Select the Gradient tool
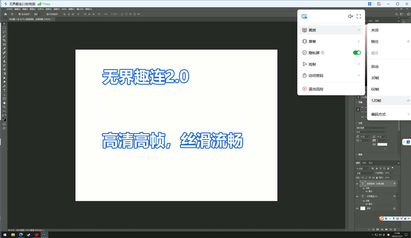Image resolution: width=411 pixels, height=238 pixels. [x=4, y=74]
